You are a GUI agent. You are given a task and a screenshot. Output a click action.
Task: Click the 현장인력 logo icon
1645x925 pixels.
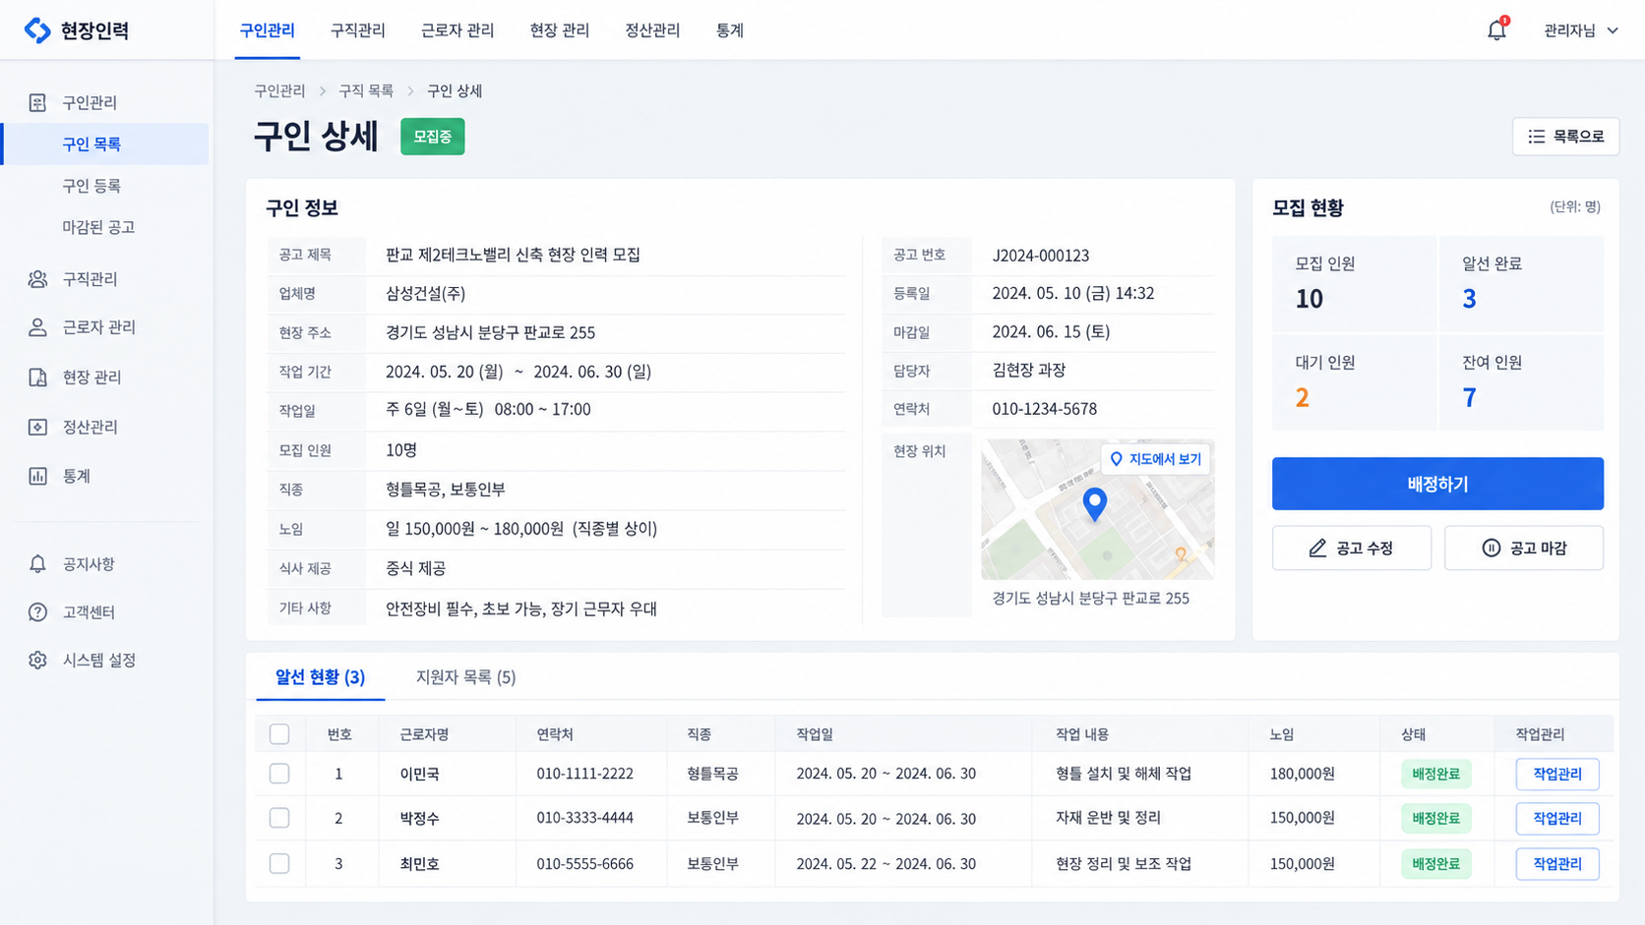pyautogui.click(x=37, y=30)
